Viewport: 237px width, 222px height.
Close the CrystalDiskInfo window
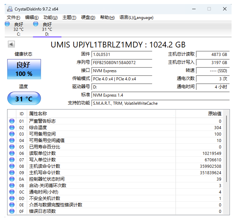(225, 9)
